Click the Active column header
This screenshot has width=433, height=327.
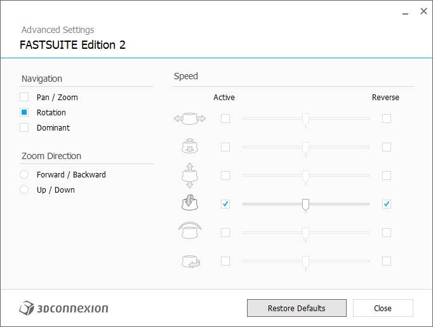224,98
